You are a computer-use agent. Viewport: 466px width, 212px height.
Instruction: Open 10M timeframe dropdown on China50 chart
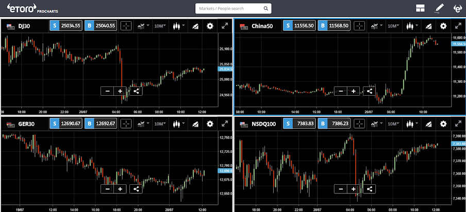click(x=393, y=26)
